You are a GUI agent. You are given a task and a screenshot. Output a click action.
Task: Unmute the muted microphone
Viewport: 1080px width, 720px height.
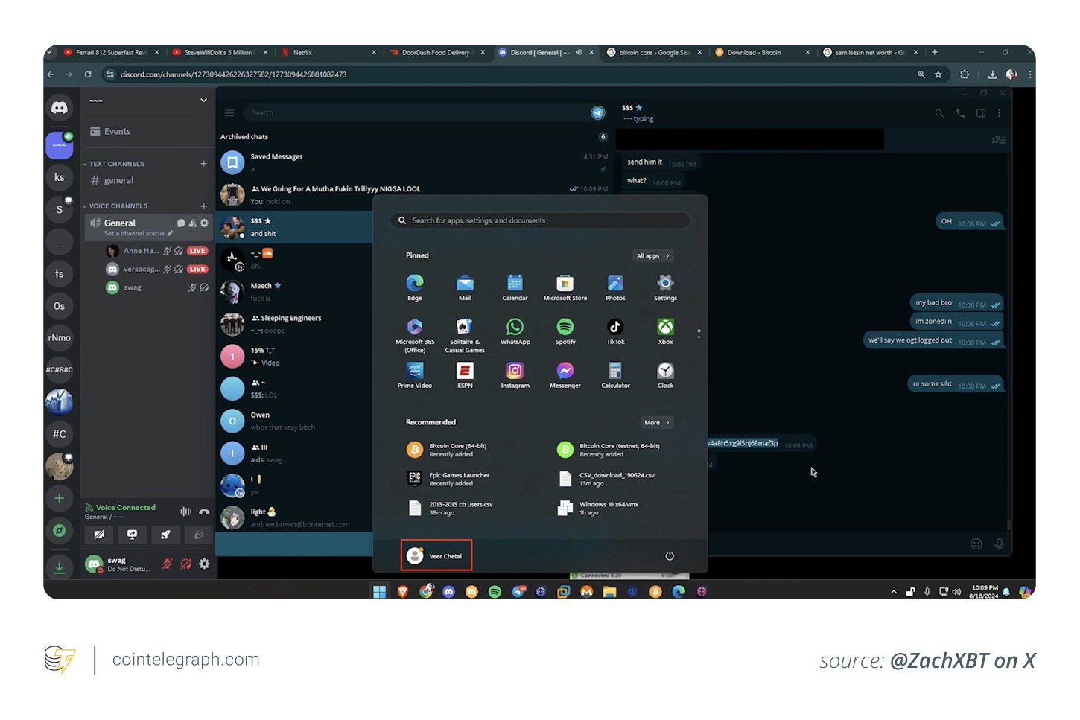[x=168, y=564]
